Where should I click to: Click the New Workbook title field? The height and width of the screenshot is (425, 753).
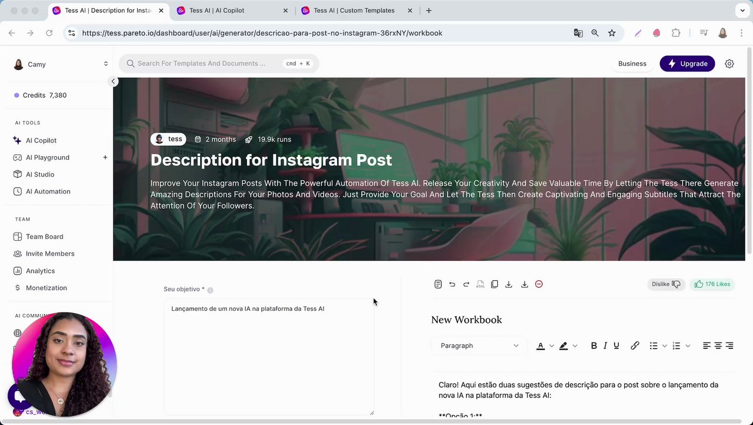point(467,320)
